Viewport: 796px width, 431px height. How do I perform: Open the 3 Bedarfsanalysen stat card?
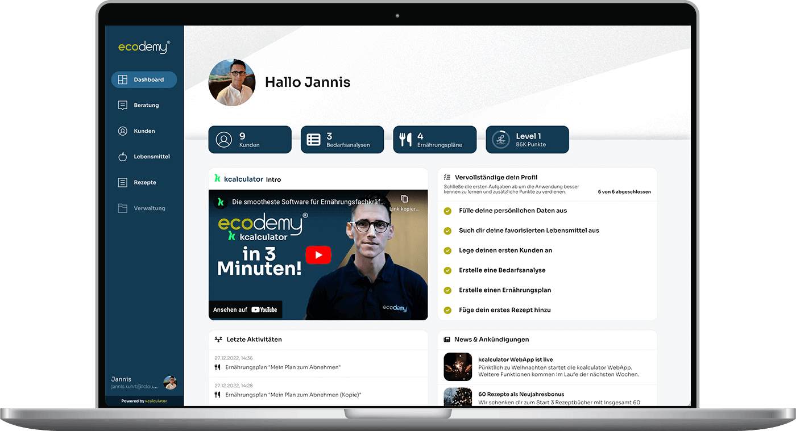[x=342, y=140]
